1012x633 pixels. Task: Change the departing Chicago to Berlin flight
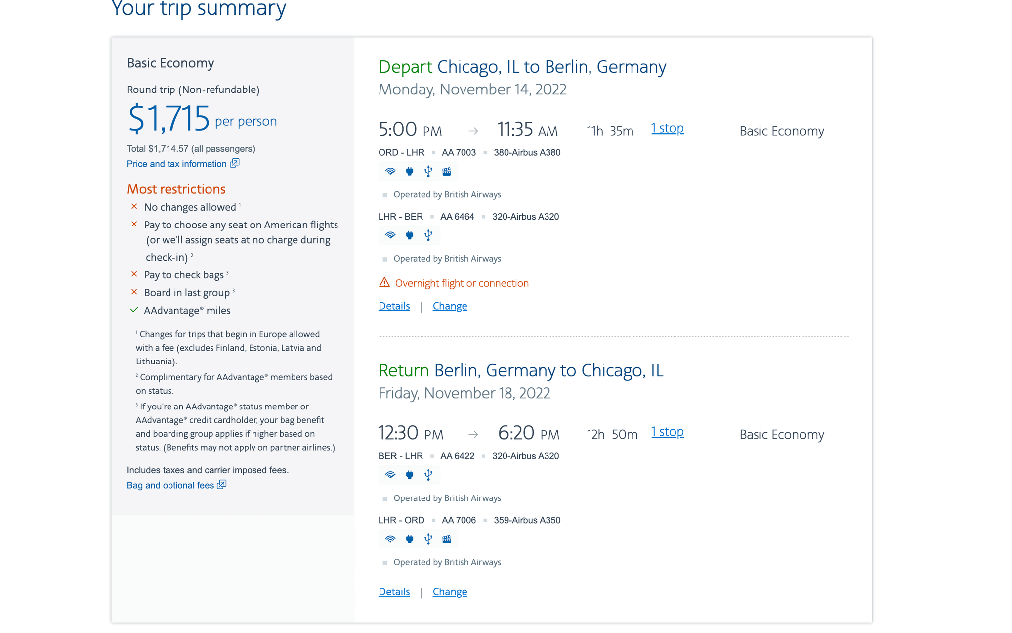click(450, 306)
